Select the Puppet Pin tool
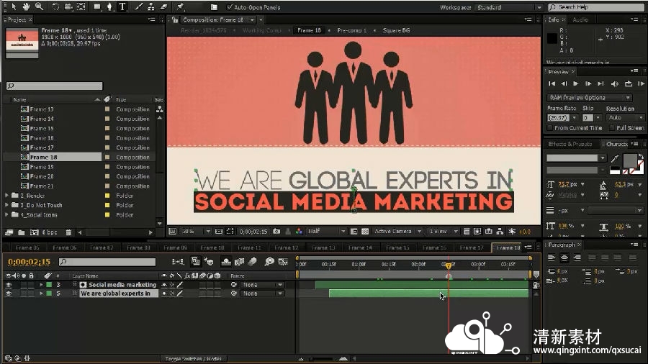Image resolution: width=648 pixels, height=364 pixels. tap(180, 6)
